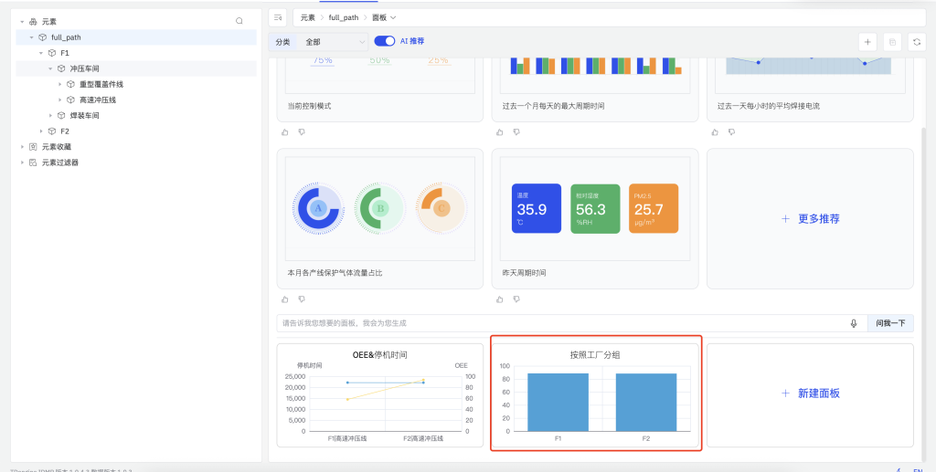Image resolution: width=936 pixels, height=472 pixels.
Task: Click the search icon in the element tree
Action: tap(239, 21)
